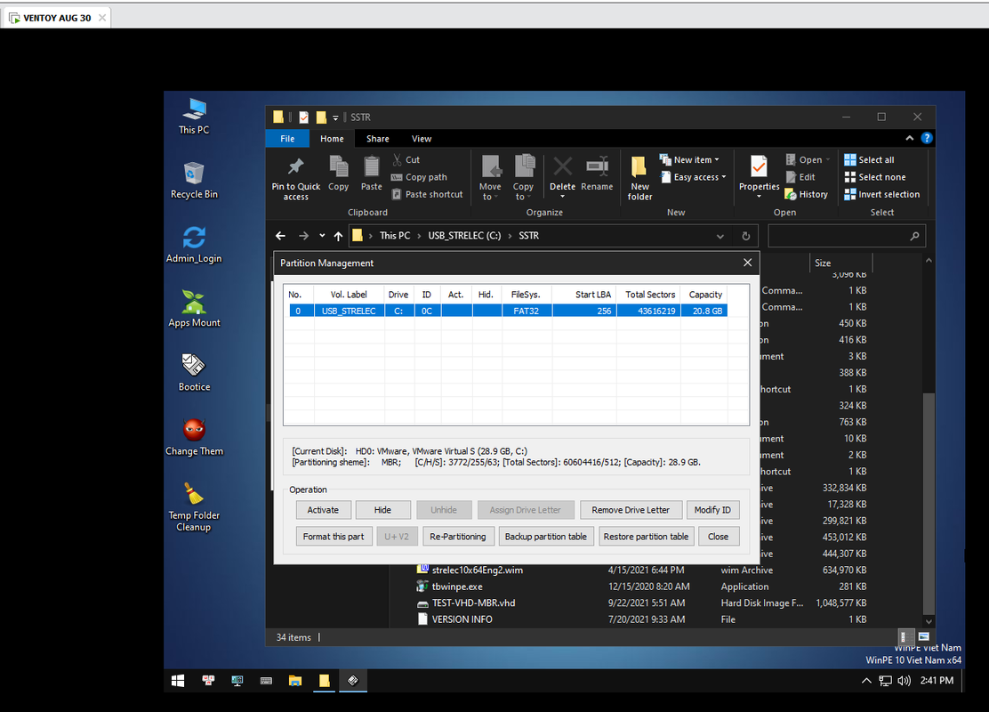
Task: Click the Re-Partitioning button
Action: coord(457,537)
